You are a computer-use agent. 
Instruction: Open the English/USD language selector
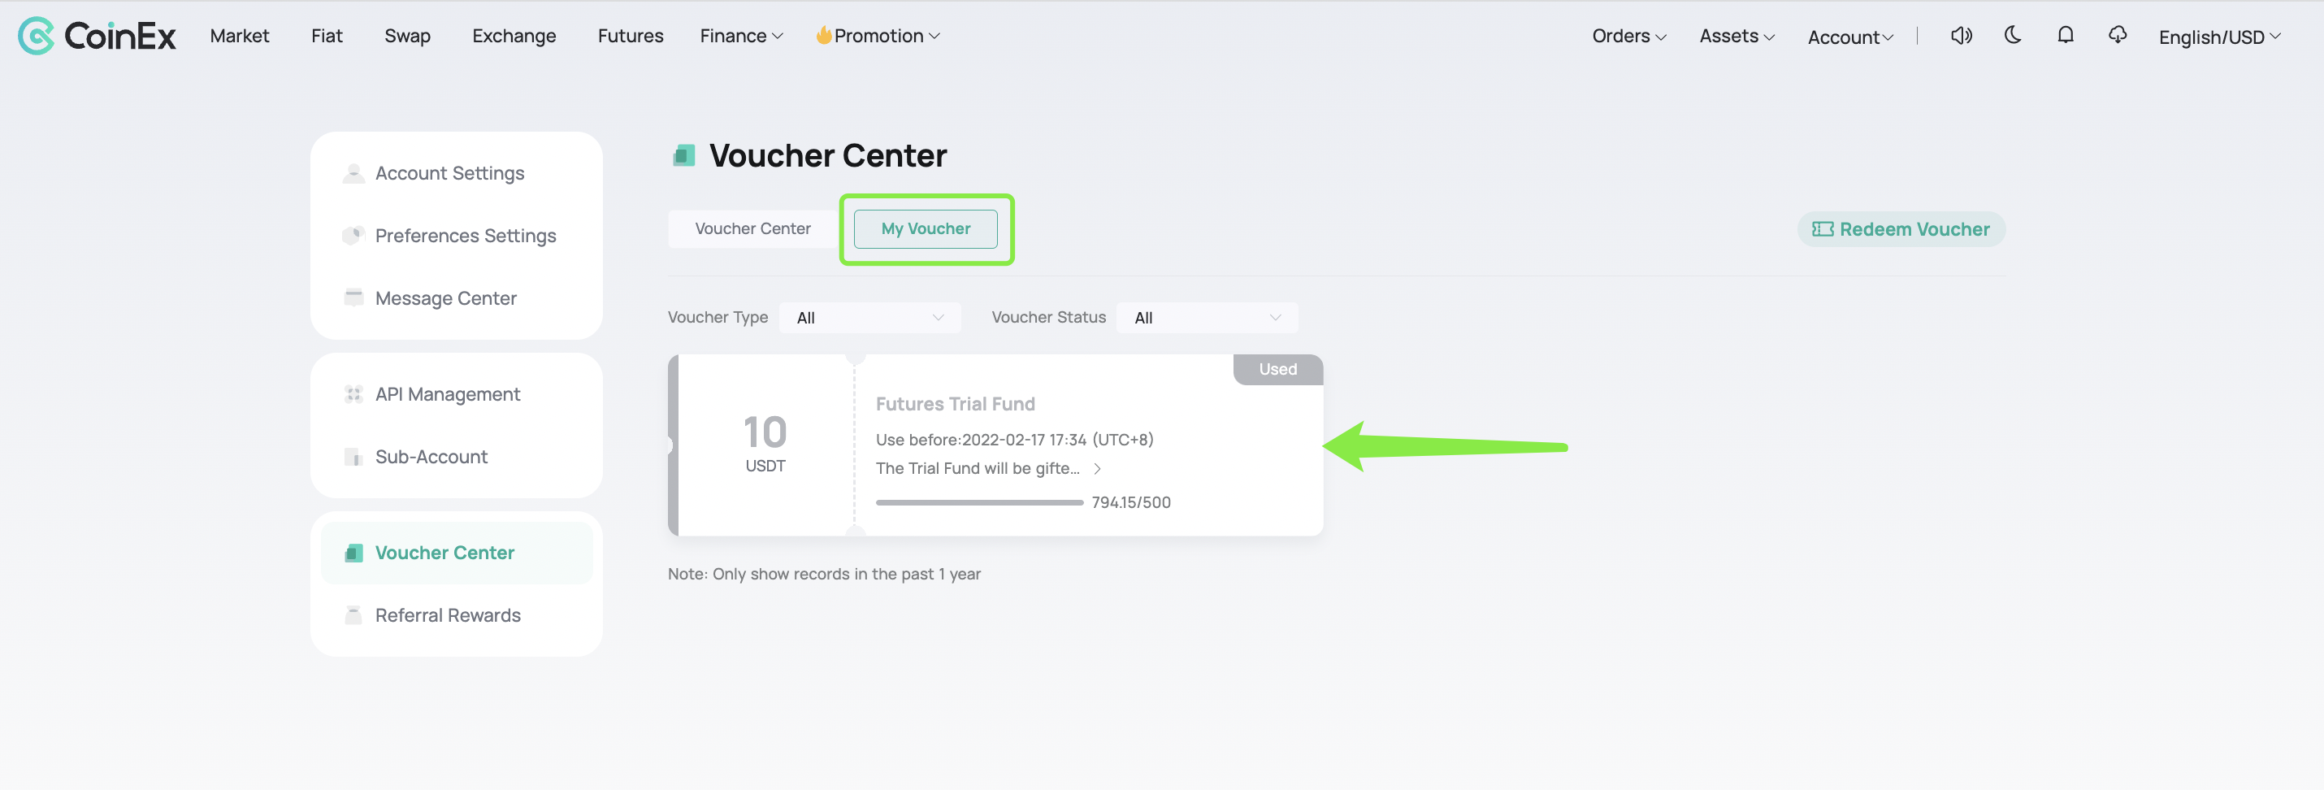pyautogui.click(x=2219, y=37)
